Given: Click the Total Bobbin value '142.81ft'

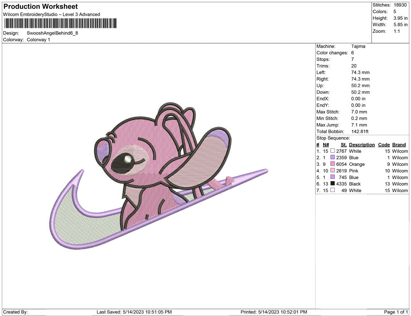Looking at the screenshot, I should 360,131.
